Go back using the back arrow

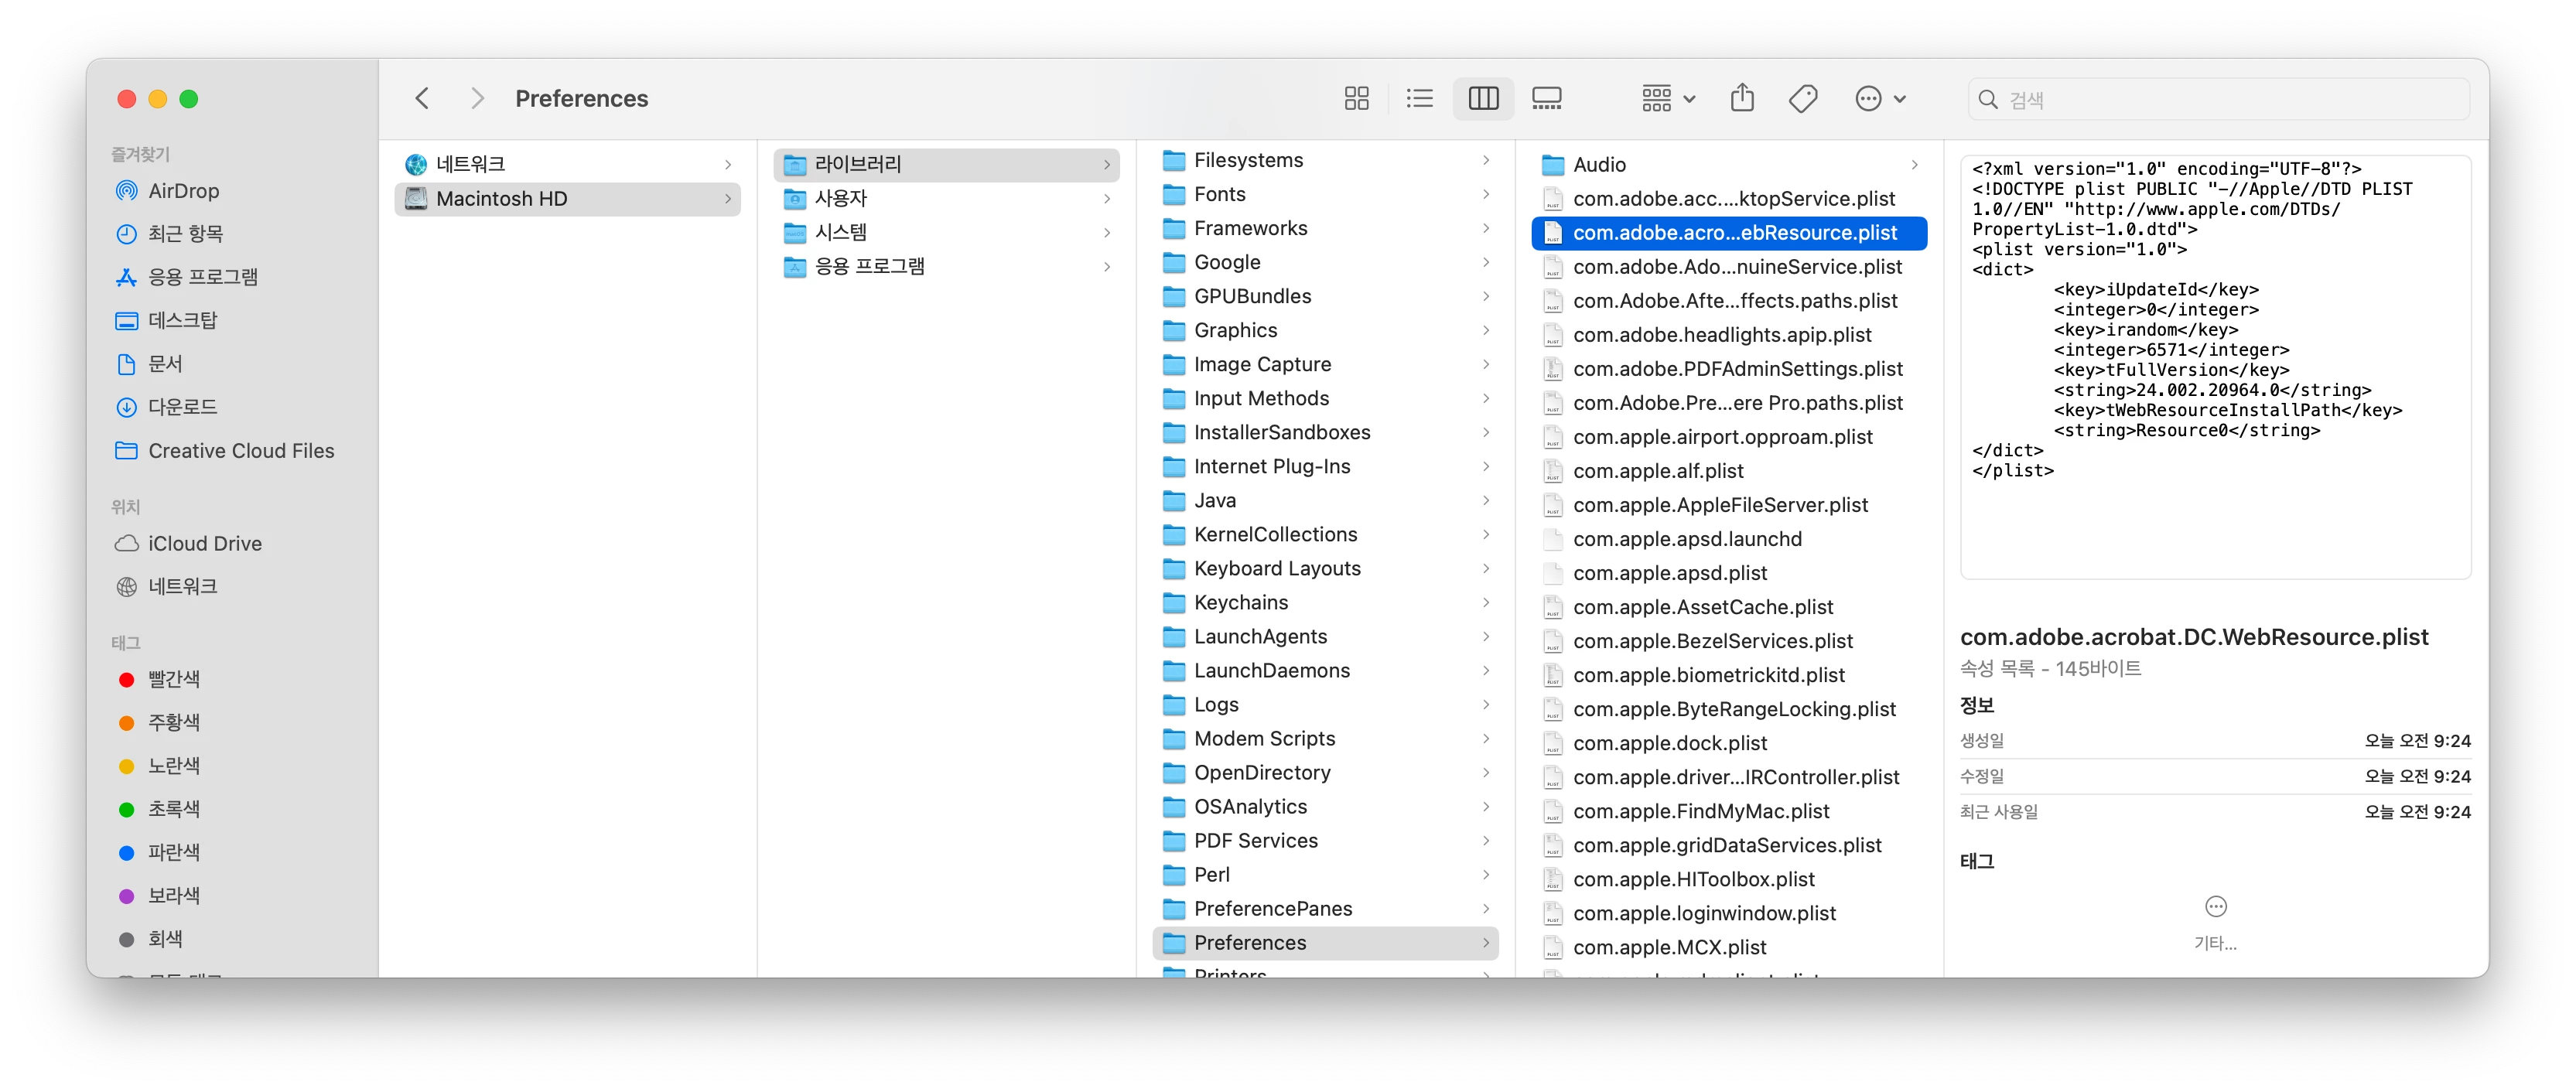(422, 98)
